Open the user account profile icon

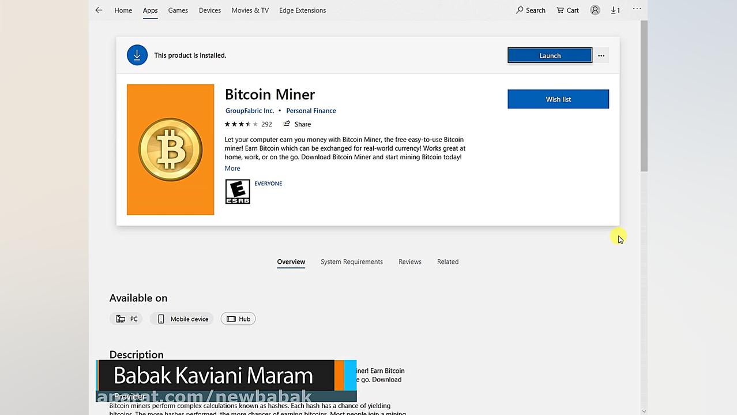[x=595, y=10]
